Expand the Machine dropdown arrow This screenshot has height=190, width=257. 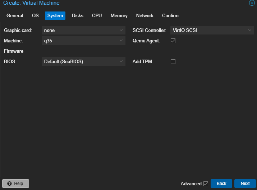point(121,41)
